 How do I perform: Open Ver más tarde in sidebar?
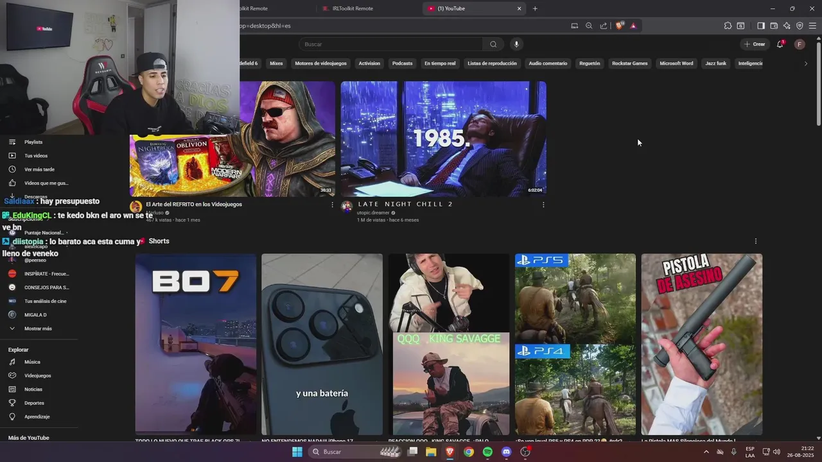tap(40, 169)
